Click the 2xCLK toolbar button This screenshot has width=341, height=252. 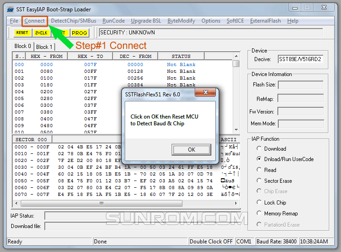[41, 33]
